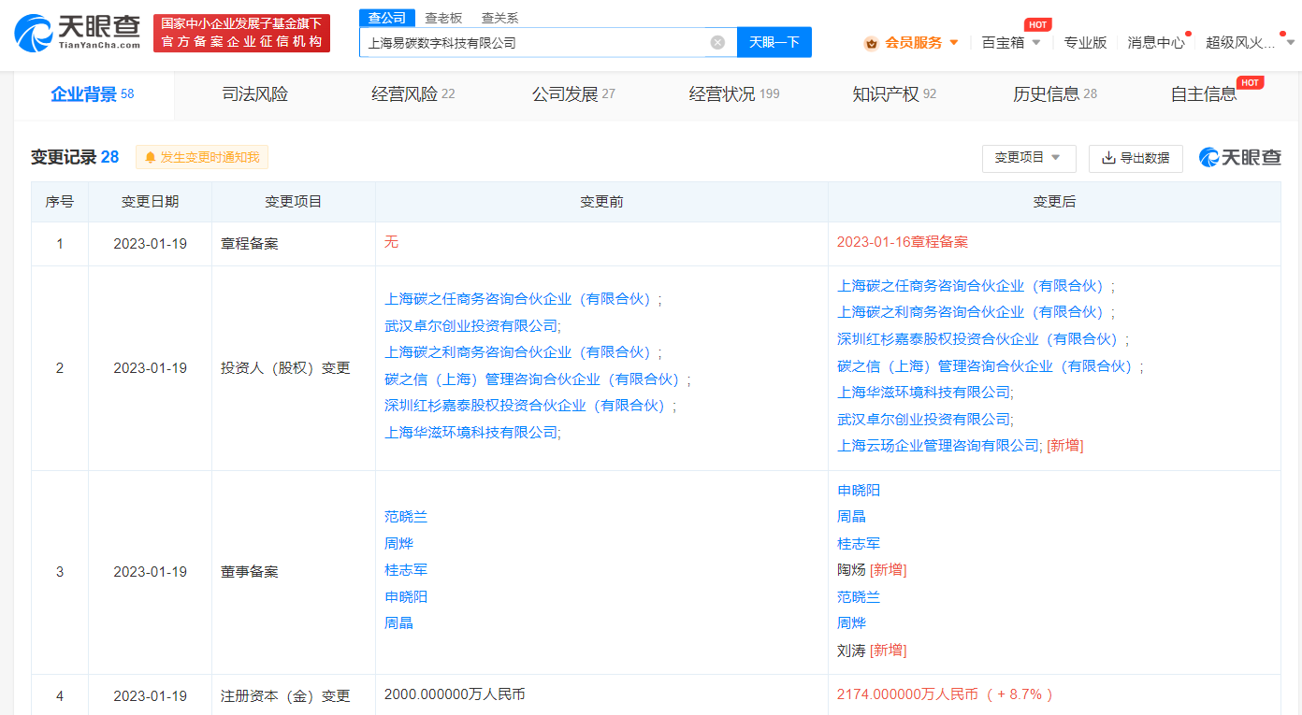Open the 百宝箱 dropdown menu

pos(1011,42)
